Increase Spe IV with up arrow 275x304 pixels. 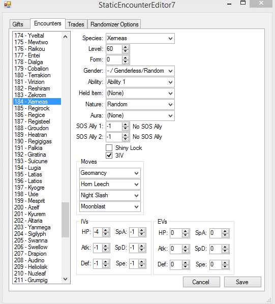pos(142,262)
